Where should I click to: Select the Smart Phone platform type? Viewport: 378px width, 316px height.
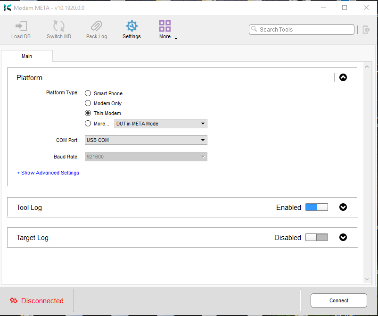coord(88,93)
